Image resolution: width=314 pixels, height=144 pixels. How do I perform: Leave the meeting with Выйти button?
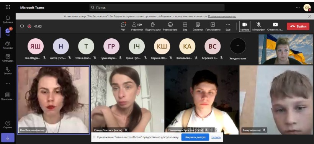[x=298, y=26]
